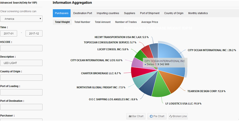Viewport: 239px width, 125px height.
Task: Select the Total Number sub-tab
Action: click(x=82, y=22)
